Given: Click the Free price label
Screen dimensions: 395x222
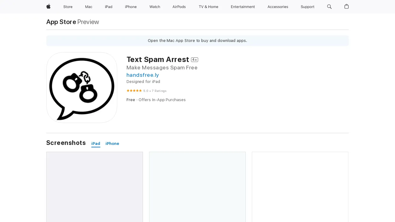Looking at the screenshot, I should click(131, 100).
